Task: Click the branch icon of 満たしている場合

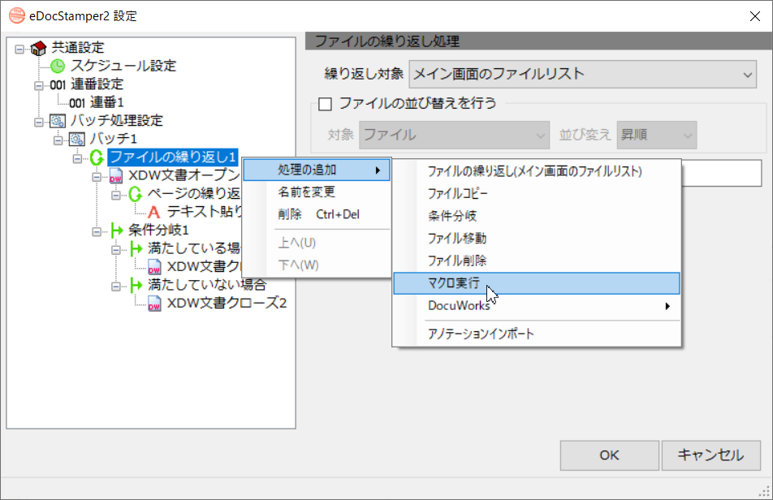Action: click(x=136, y=248)
